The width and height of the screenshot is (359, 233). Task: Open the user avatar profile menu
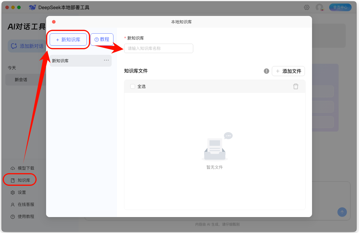pyautogui.click(x=319, y=7)
